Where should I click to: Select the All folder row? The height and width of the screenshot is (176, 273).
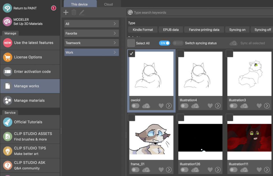pyautogui.click(x=92, y=24)
